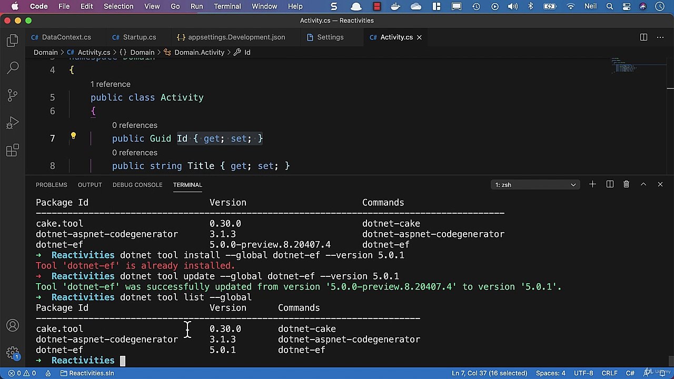Maximize the terminal panel size
The image size is (674, 379).
[x=643, y=184]
